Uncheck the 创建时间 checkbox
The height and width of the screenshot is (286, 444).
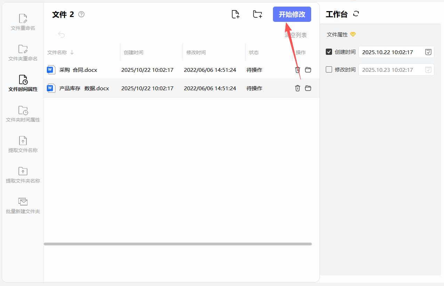click(329, 52)
